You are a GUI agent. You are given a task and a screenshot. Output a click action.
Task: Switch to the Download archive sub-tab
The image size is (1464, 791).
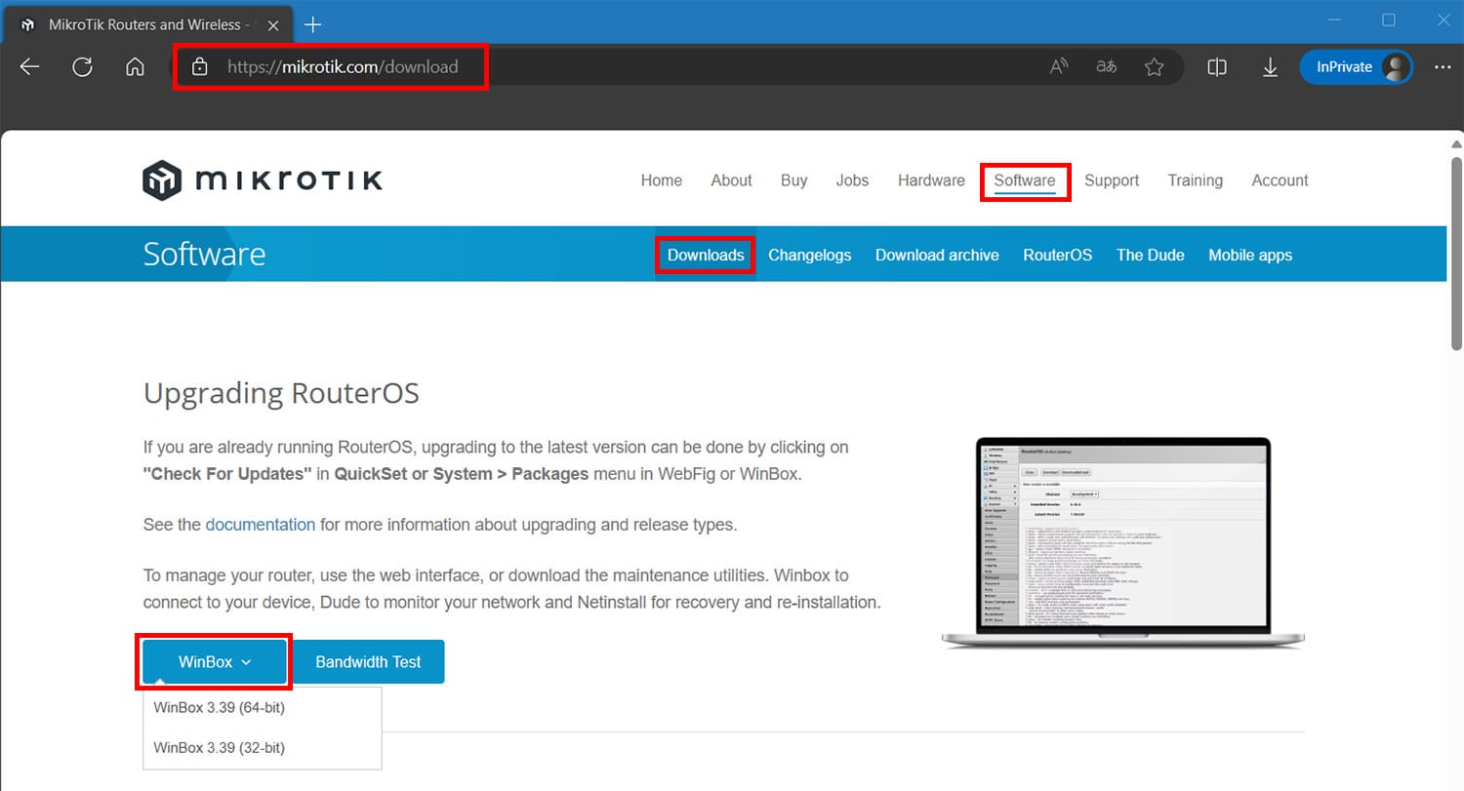click(937, 255)
